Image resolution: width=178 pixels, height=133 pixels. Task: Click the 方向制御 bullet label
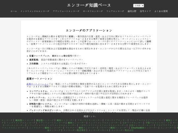pos(34,64)
